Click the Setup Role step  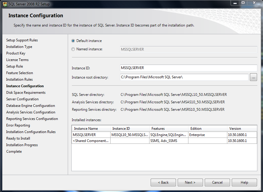tap(15, 66)
